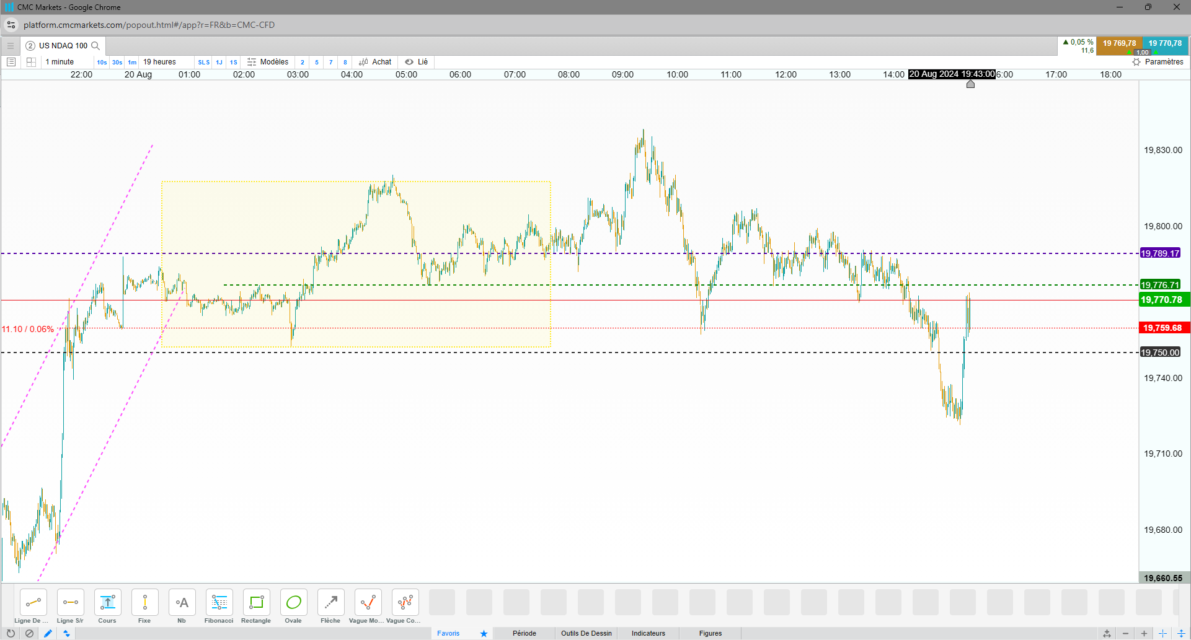Click the search magnifier beside US NDAQ 100
The image size is (1191, 640).
point(95,46)
